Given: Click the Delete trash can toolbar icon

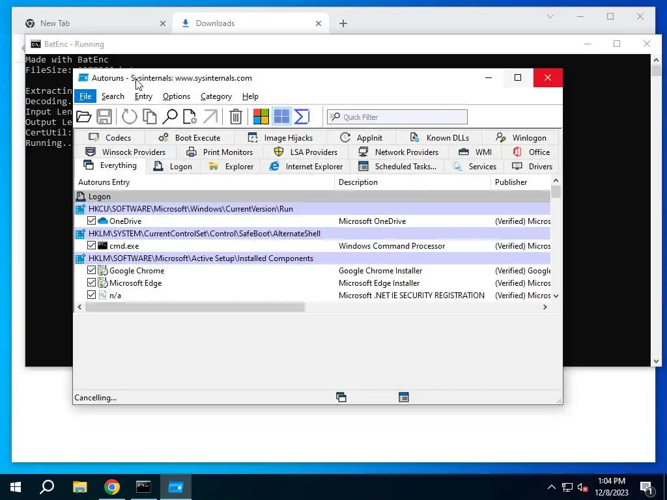Looking at the screenshot, I should (236, 117).
